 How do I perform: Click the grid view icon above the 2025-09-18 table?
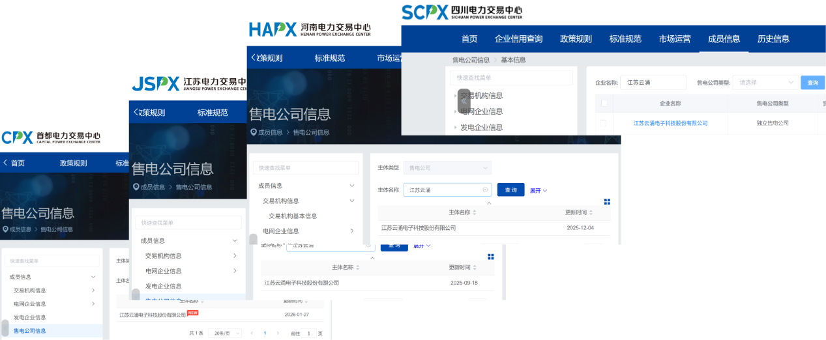point(491,257)
